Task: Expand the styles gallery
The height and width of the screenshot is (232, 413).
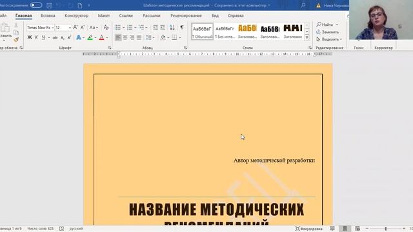Action: pyautogui.click(x=307, y=38)
